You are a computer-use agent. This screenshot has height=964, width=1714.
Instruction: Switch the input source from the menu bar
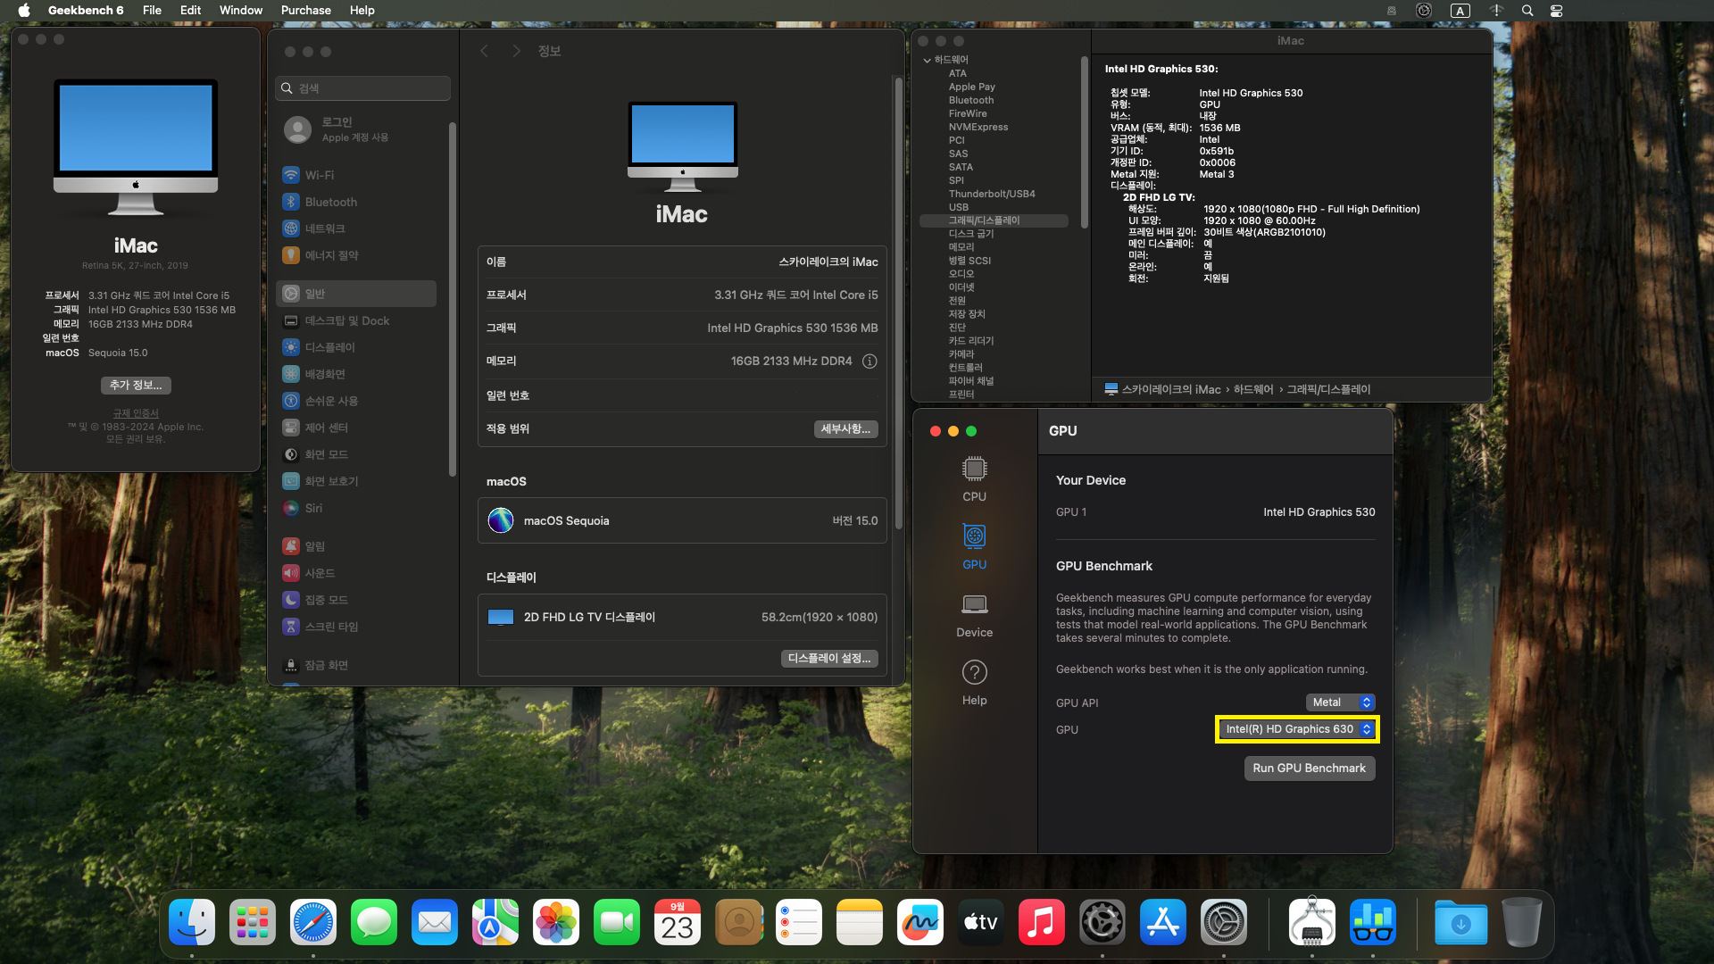[1460, 11]
